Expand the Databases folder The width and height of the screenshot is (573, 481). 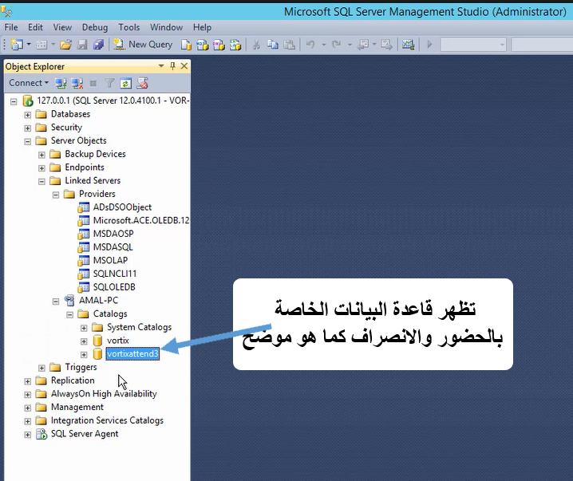27,115
